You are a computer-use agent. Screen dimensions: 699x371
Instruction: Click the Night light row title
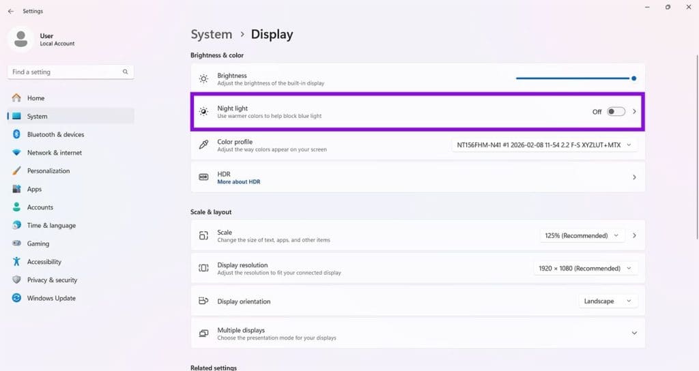(232, 108)
